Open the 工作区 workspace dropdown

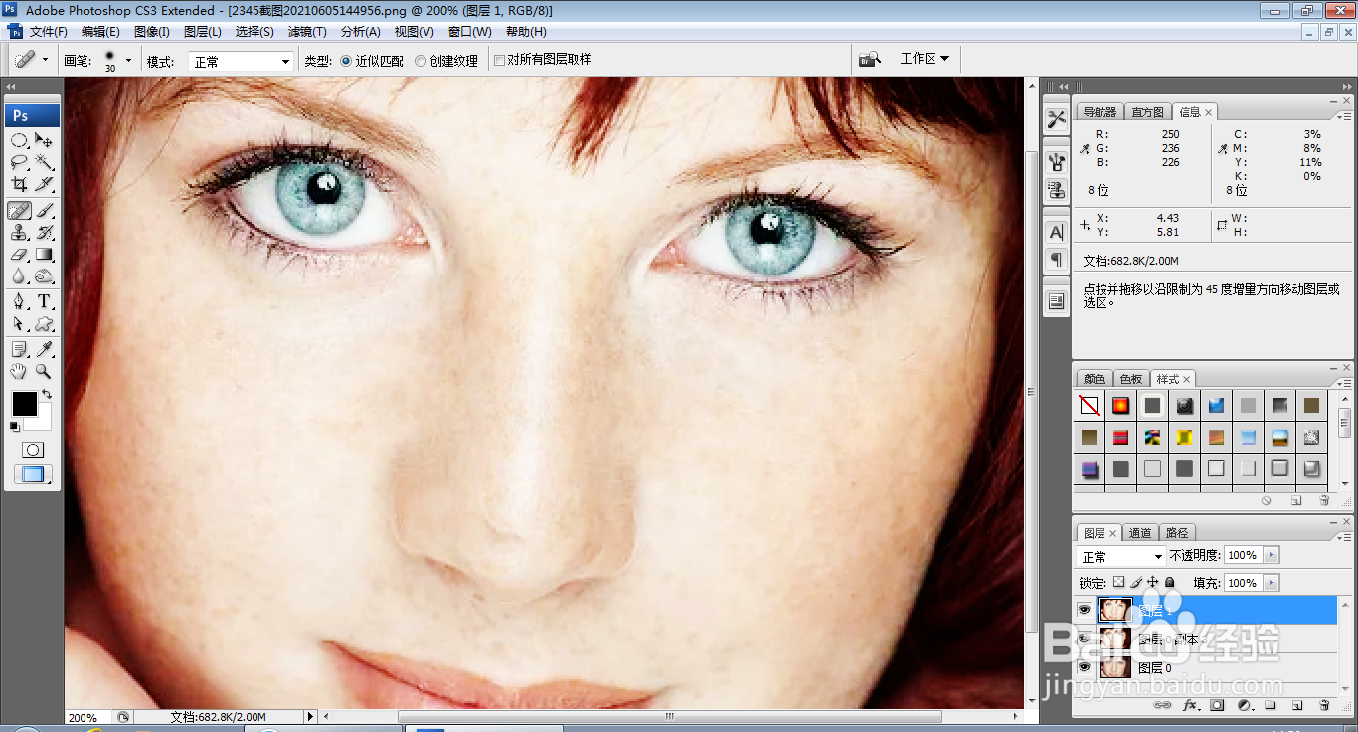click(924, 59)
